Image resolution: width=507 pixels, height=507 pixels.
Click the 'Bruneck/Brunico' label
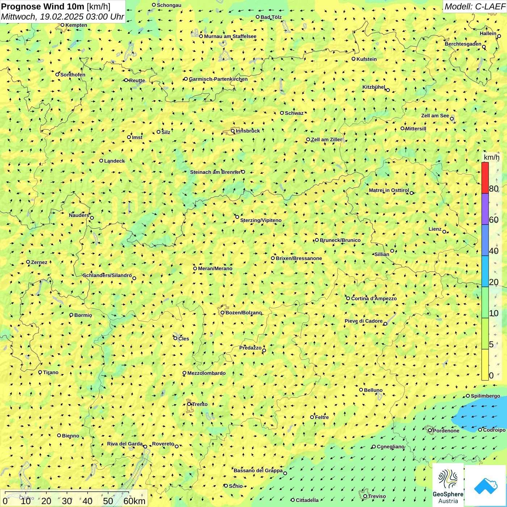click(x=340, y=240)
